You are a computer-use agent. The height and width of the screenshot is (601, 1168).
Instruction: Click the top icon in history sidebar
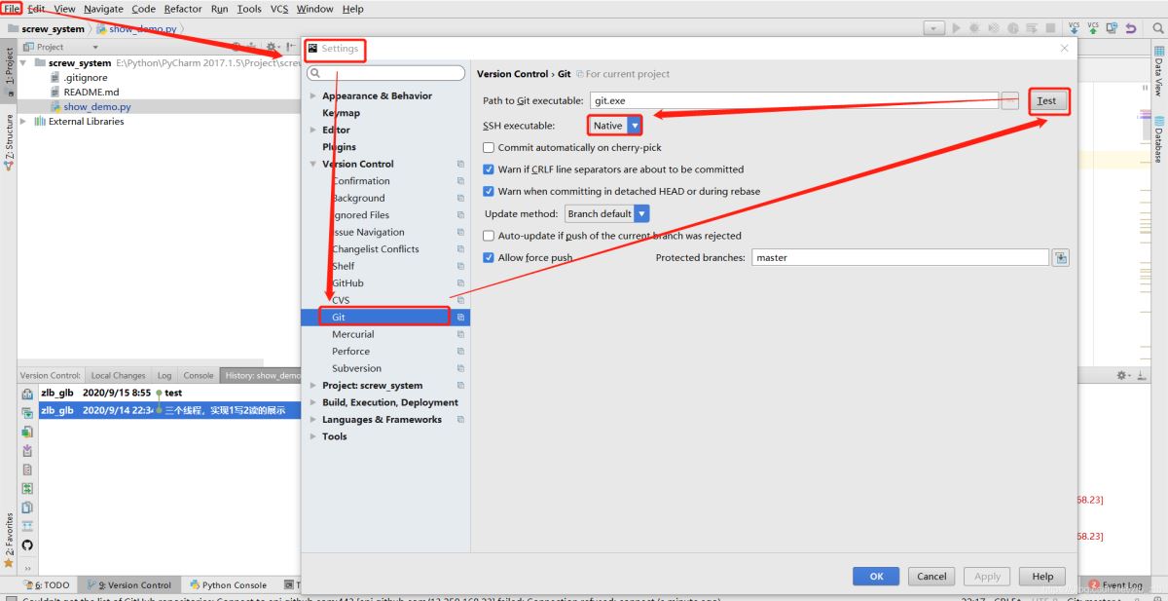tap(27, 394)
